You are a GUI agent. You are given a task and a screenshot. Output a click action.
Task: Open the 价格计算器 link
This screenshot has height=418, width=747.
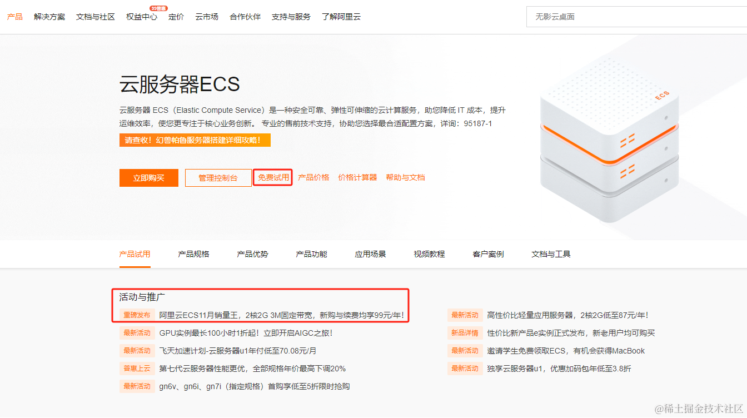tap(357, 177)
